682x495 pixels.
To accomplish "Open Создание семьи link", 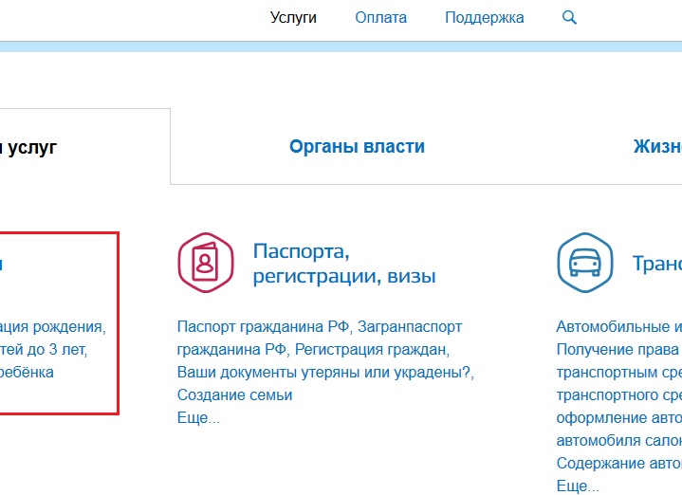I will [x=234, y=394].
